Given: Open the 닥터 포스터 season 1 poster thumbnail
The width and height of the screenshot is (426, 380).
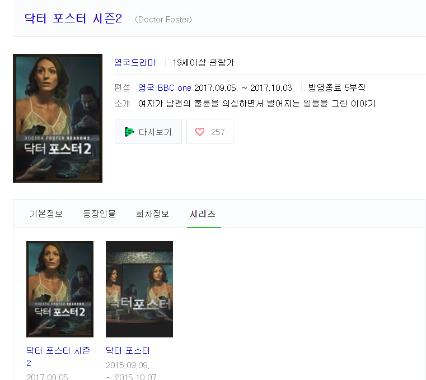Looking at the screenshot, I should tap(139, 289).
